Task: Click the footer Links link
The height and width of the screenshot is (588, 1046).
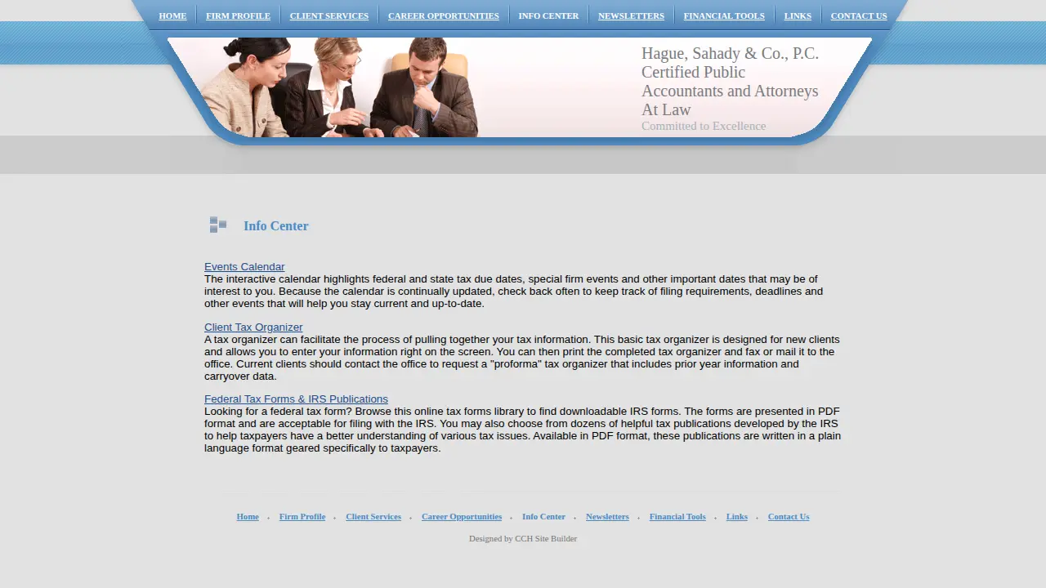Action: (737, 516)
